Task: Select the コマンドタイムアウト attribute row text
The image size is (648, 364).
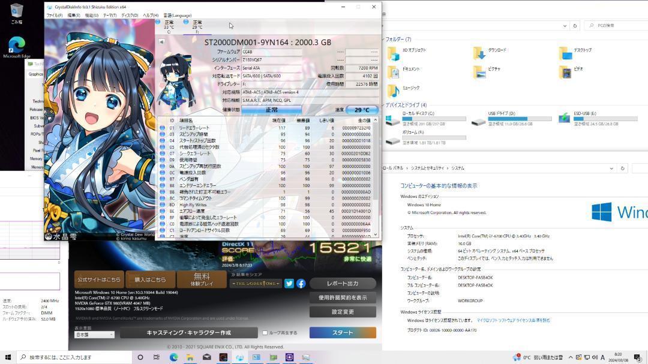Action: (196, 198)
